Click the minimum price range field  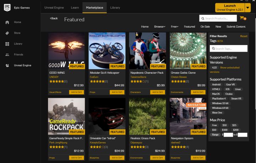228,135
